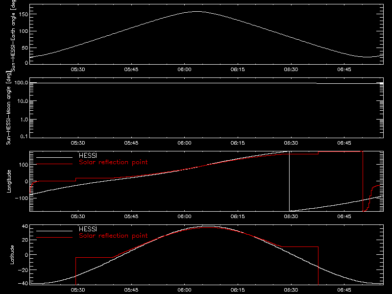Click the HESSI legend label in Longitude plot
Image resolution: width=392 pixels, height=294 pixels.
point(88,155)
